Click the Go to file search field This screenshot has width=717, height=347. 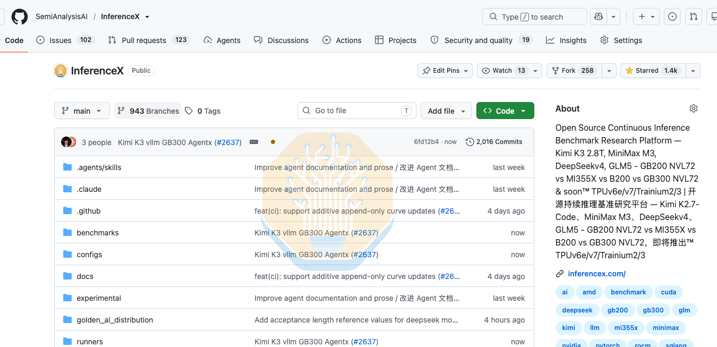(356, 111)
